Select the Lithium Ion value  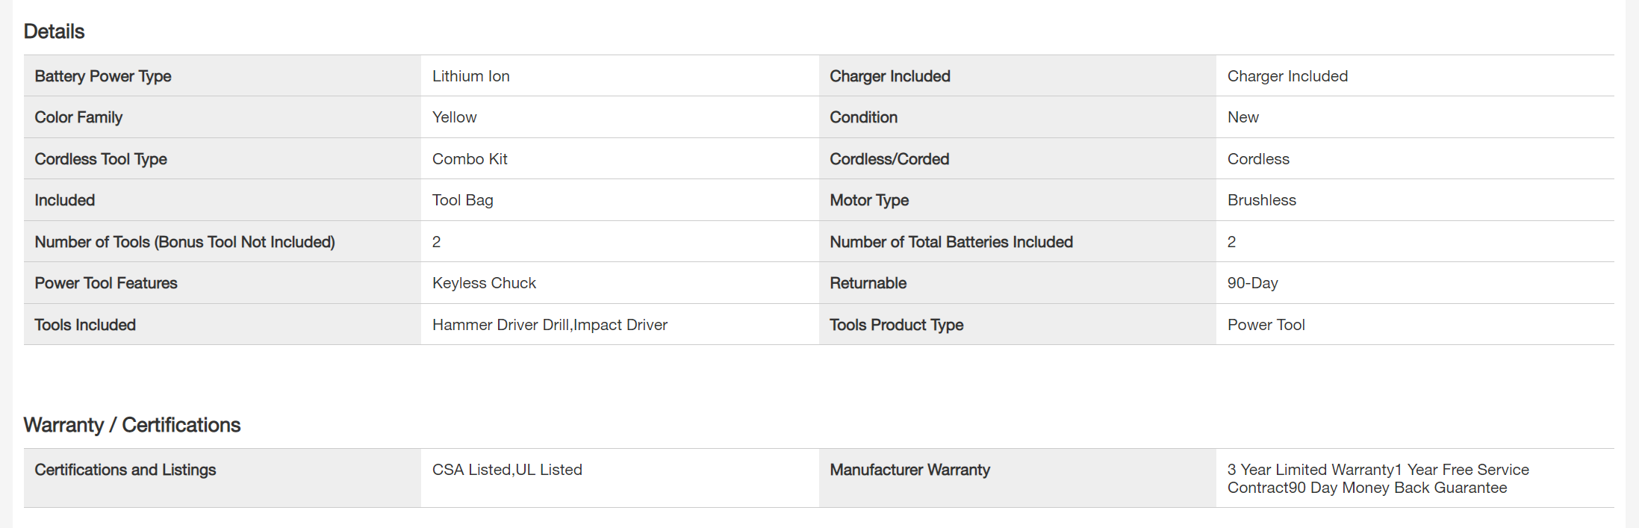pyautogui.click(x=470, y=76)
